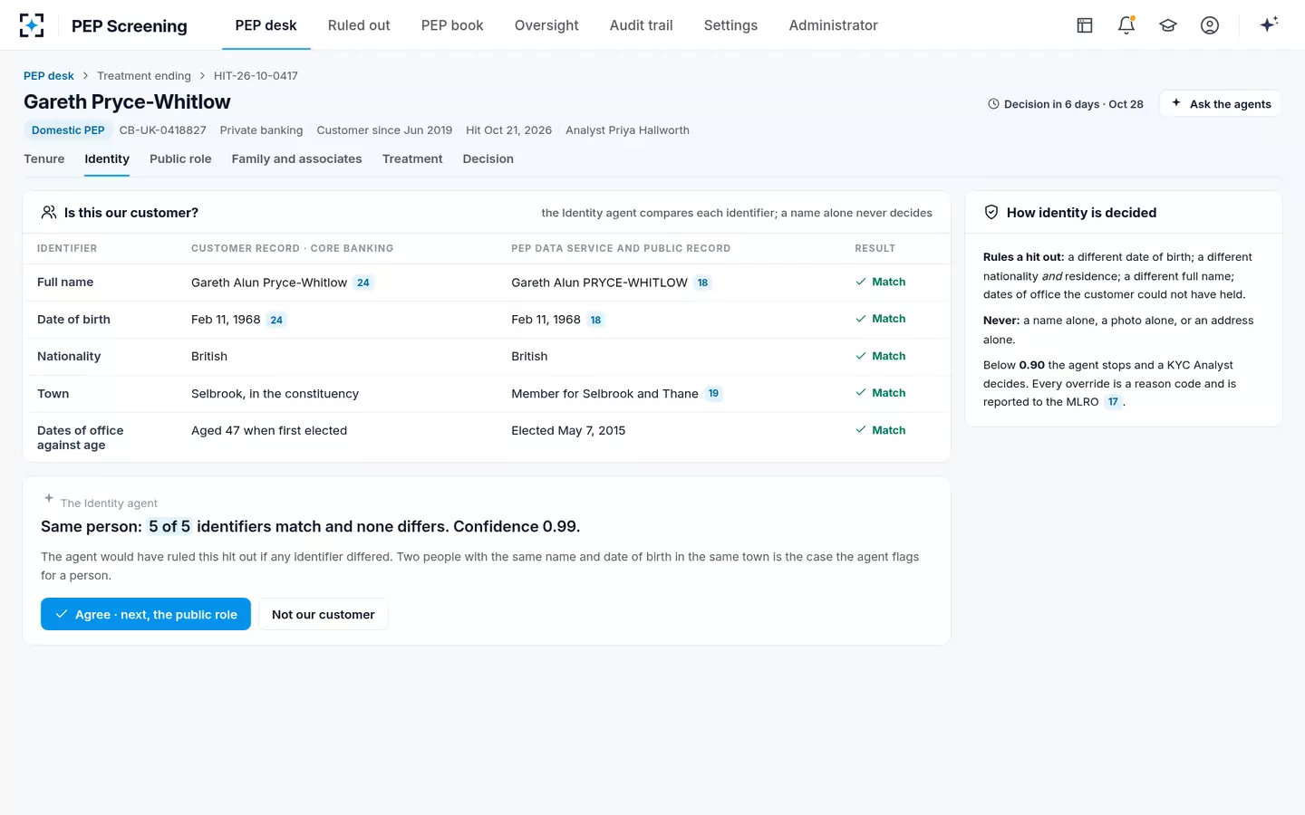1305x815 pixels.
Task: Click the people icon beside Is this our customer?
Action: 49,213
